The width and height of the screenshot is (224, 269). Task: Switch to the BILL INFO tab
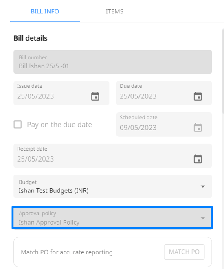pos(45,11)
